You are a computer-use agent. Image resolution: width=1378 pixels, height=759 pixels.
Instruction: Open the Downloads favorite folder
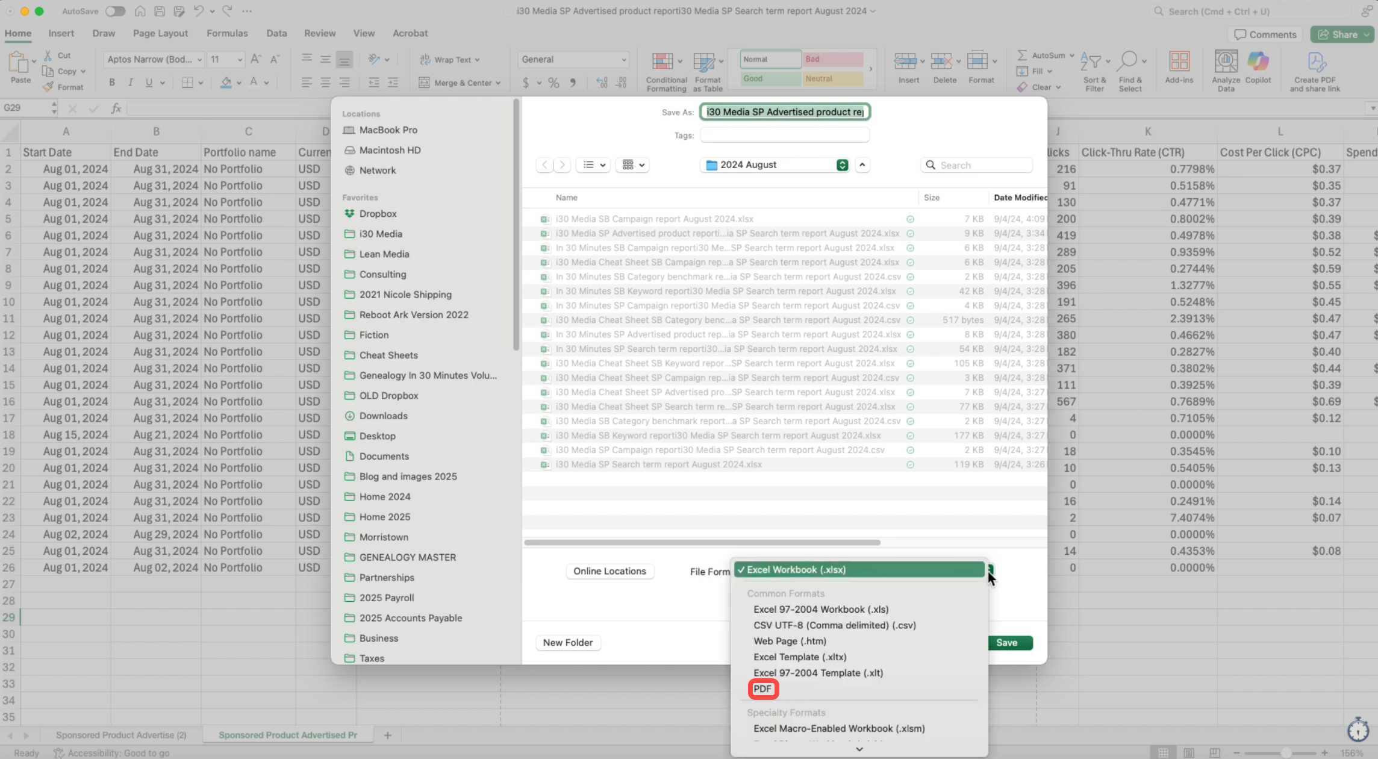(383, 416)
